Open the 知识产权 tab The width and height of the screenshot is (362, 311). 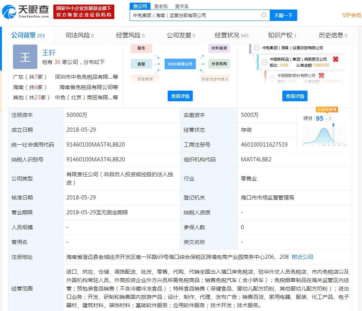[282, 35]
